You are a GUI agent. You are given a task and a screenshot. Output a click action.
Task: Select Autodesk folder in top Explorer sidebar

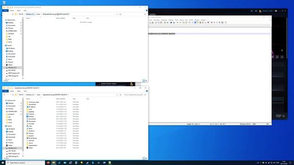pyautogui.click(x=11, y=33)
